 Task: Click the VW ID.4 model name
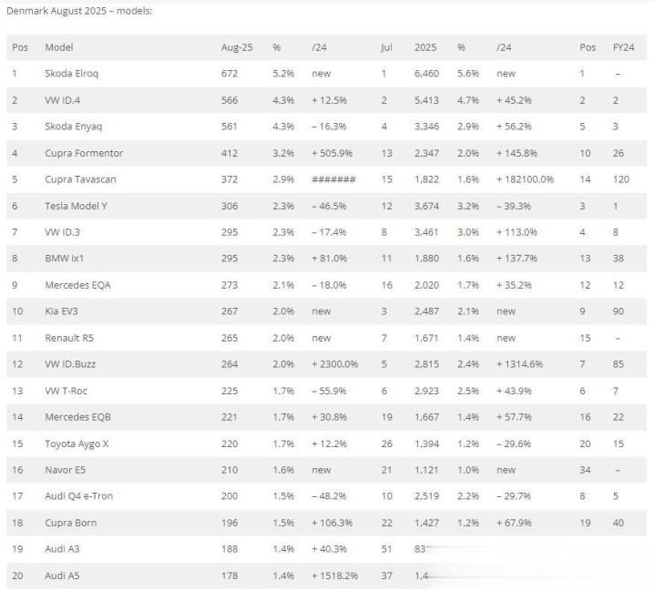coord(67,99)
